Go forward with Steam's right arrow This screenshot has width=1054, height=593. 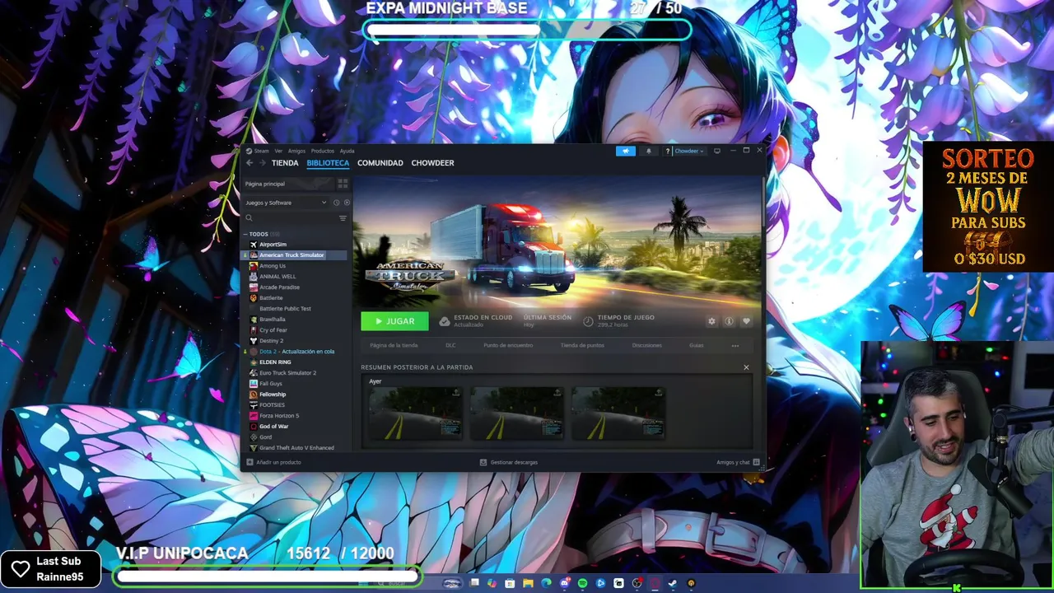coord(263,163)
